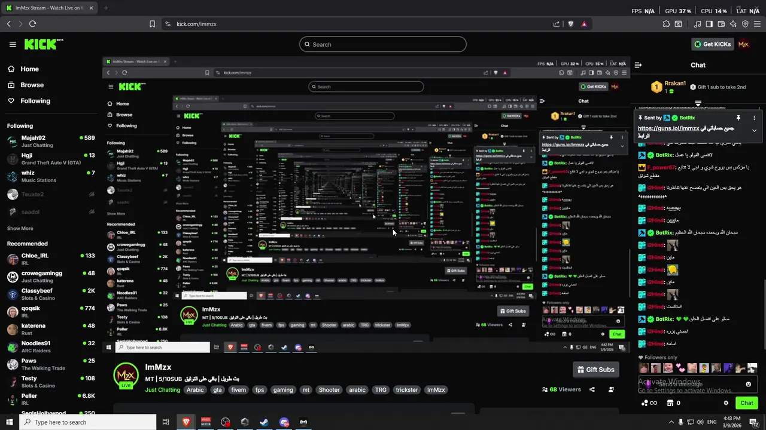The height and width of the screenshot is (430, 766).
Task: Click the Get KICKs button
Action: coord(712,44)
